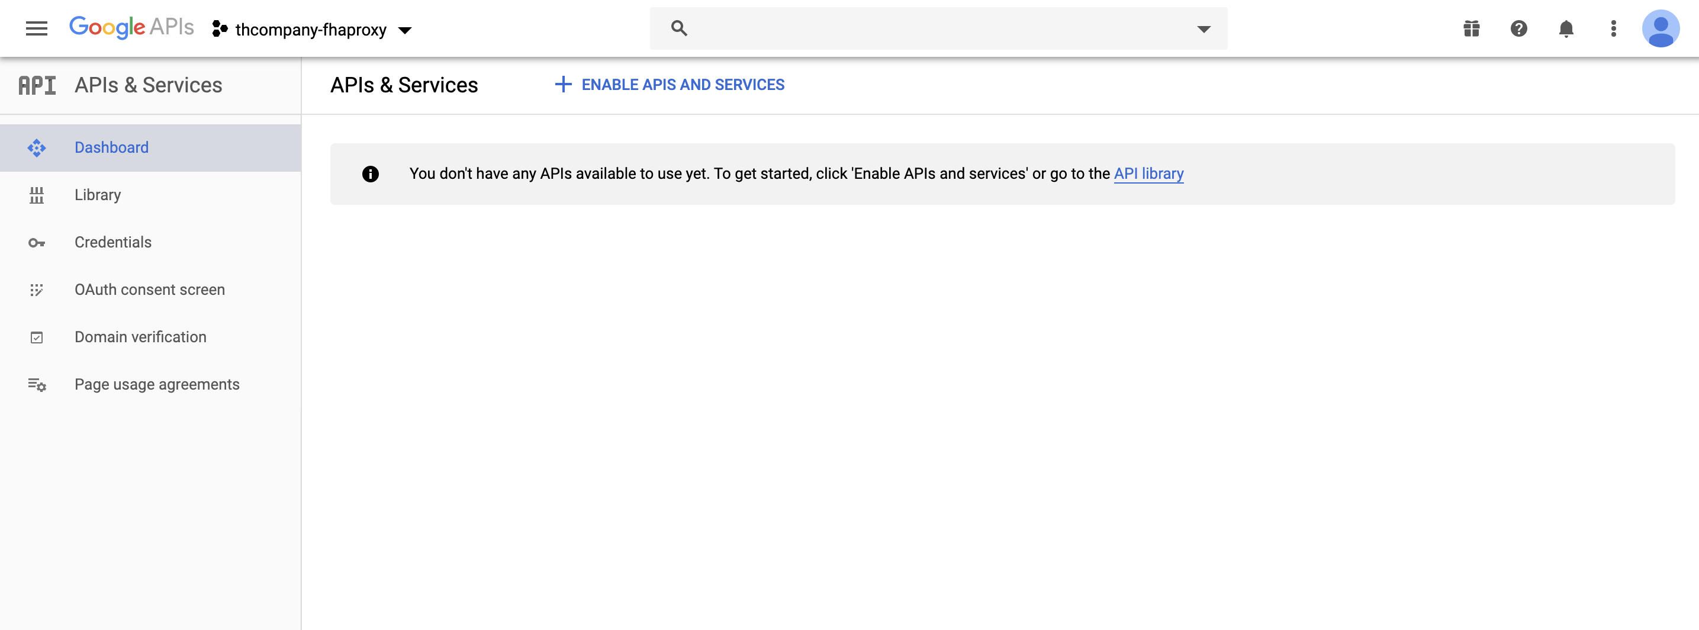1699x630 pixels.
Task: Open the user account avatar
Action: [x=1660, y=28]
